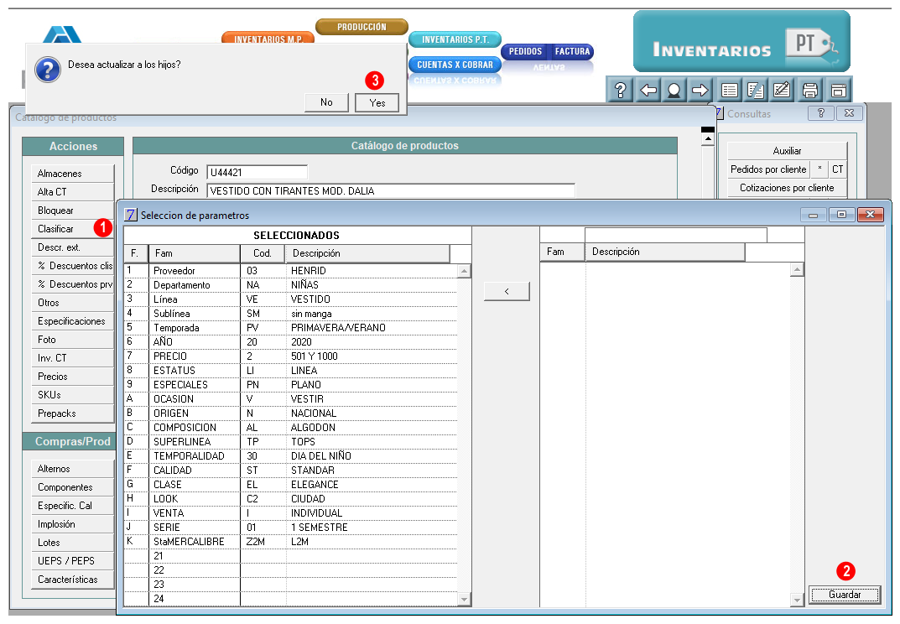Click the Otros action button

72,303
